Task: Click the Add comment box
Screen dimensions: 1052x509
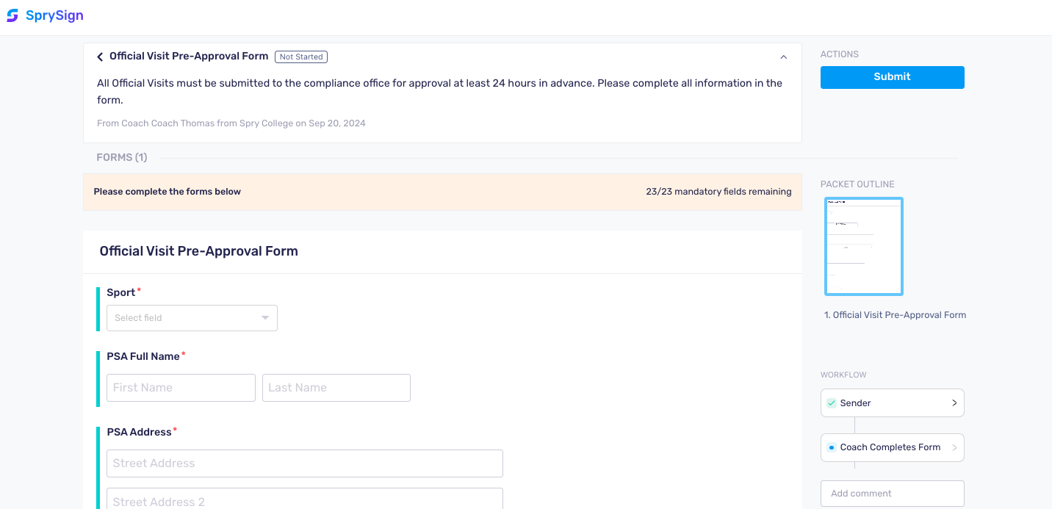Action: click(892, 494)
